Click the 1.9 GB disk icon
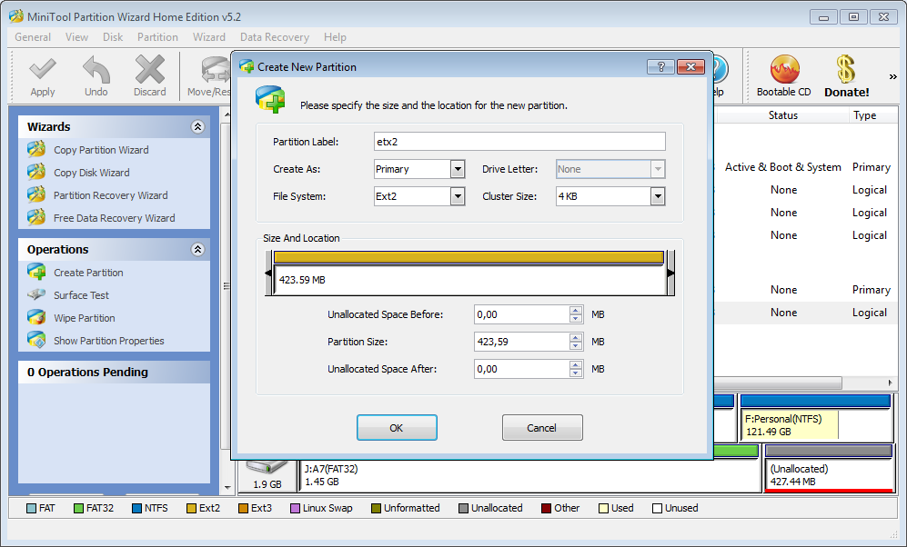This screenshot has height=547, width=907. coord(267,475)
